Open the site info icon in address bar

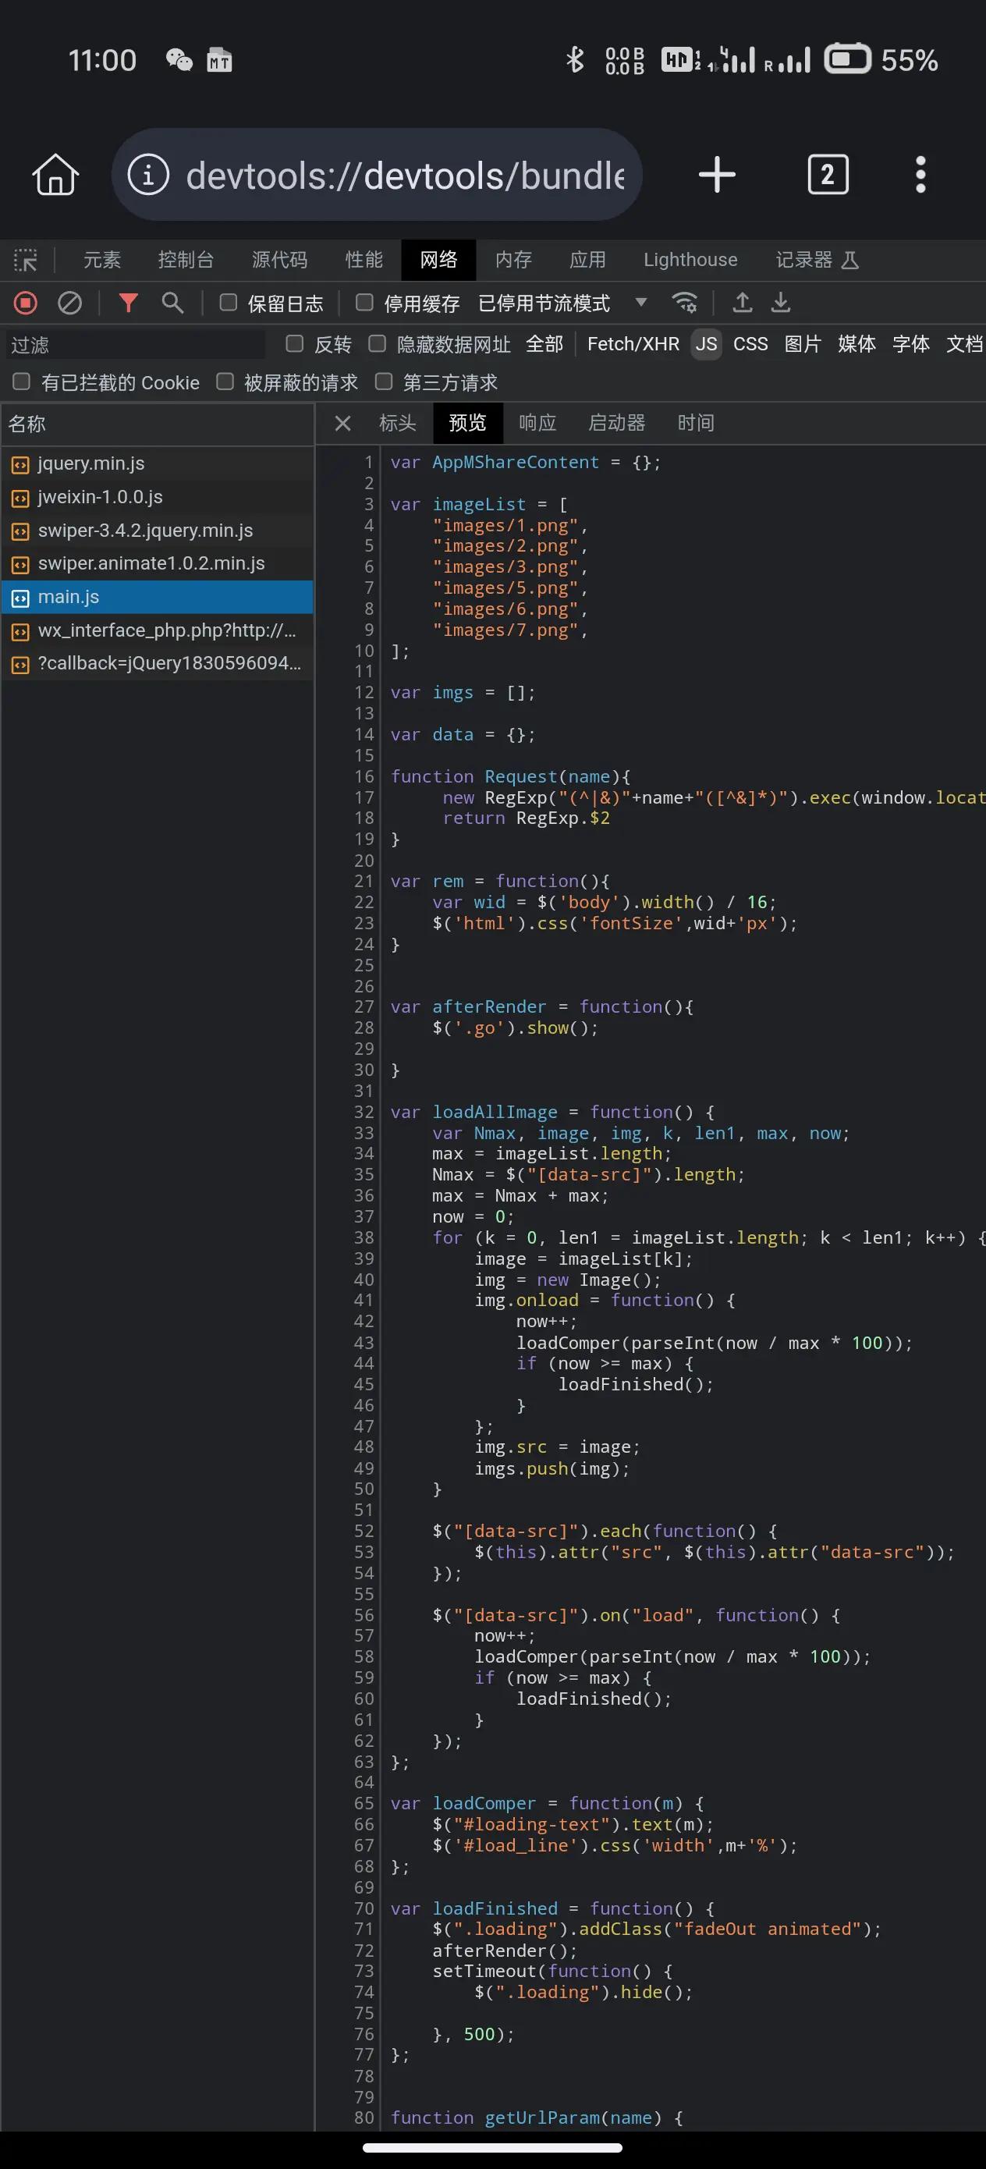(148, 174)
